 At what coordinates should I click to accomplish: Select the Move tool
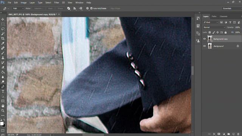click(3, 19)
